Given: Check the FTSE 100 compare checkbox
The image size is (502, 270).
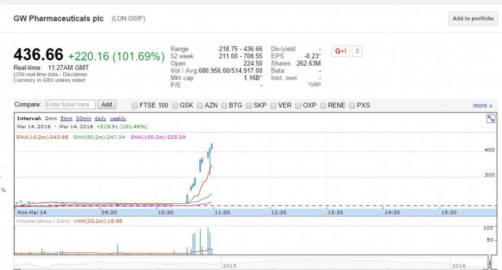Looking at the screenshot, I should click(x=135, y=105).
